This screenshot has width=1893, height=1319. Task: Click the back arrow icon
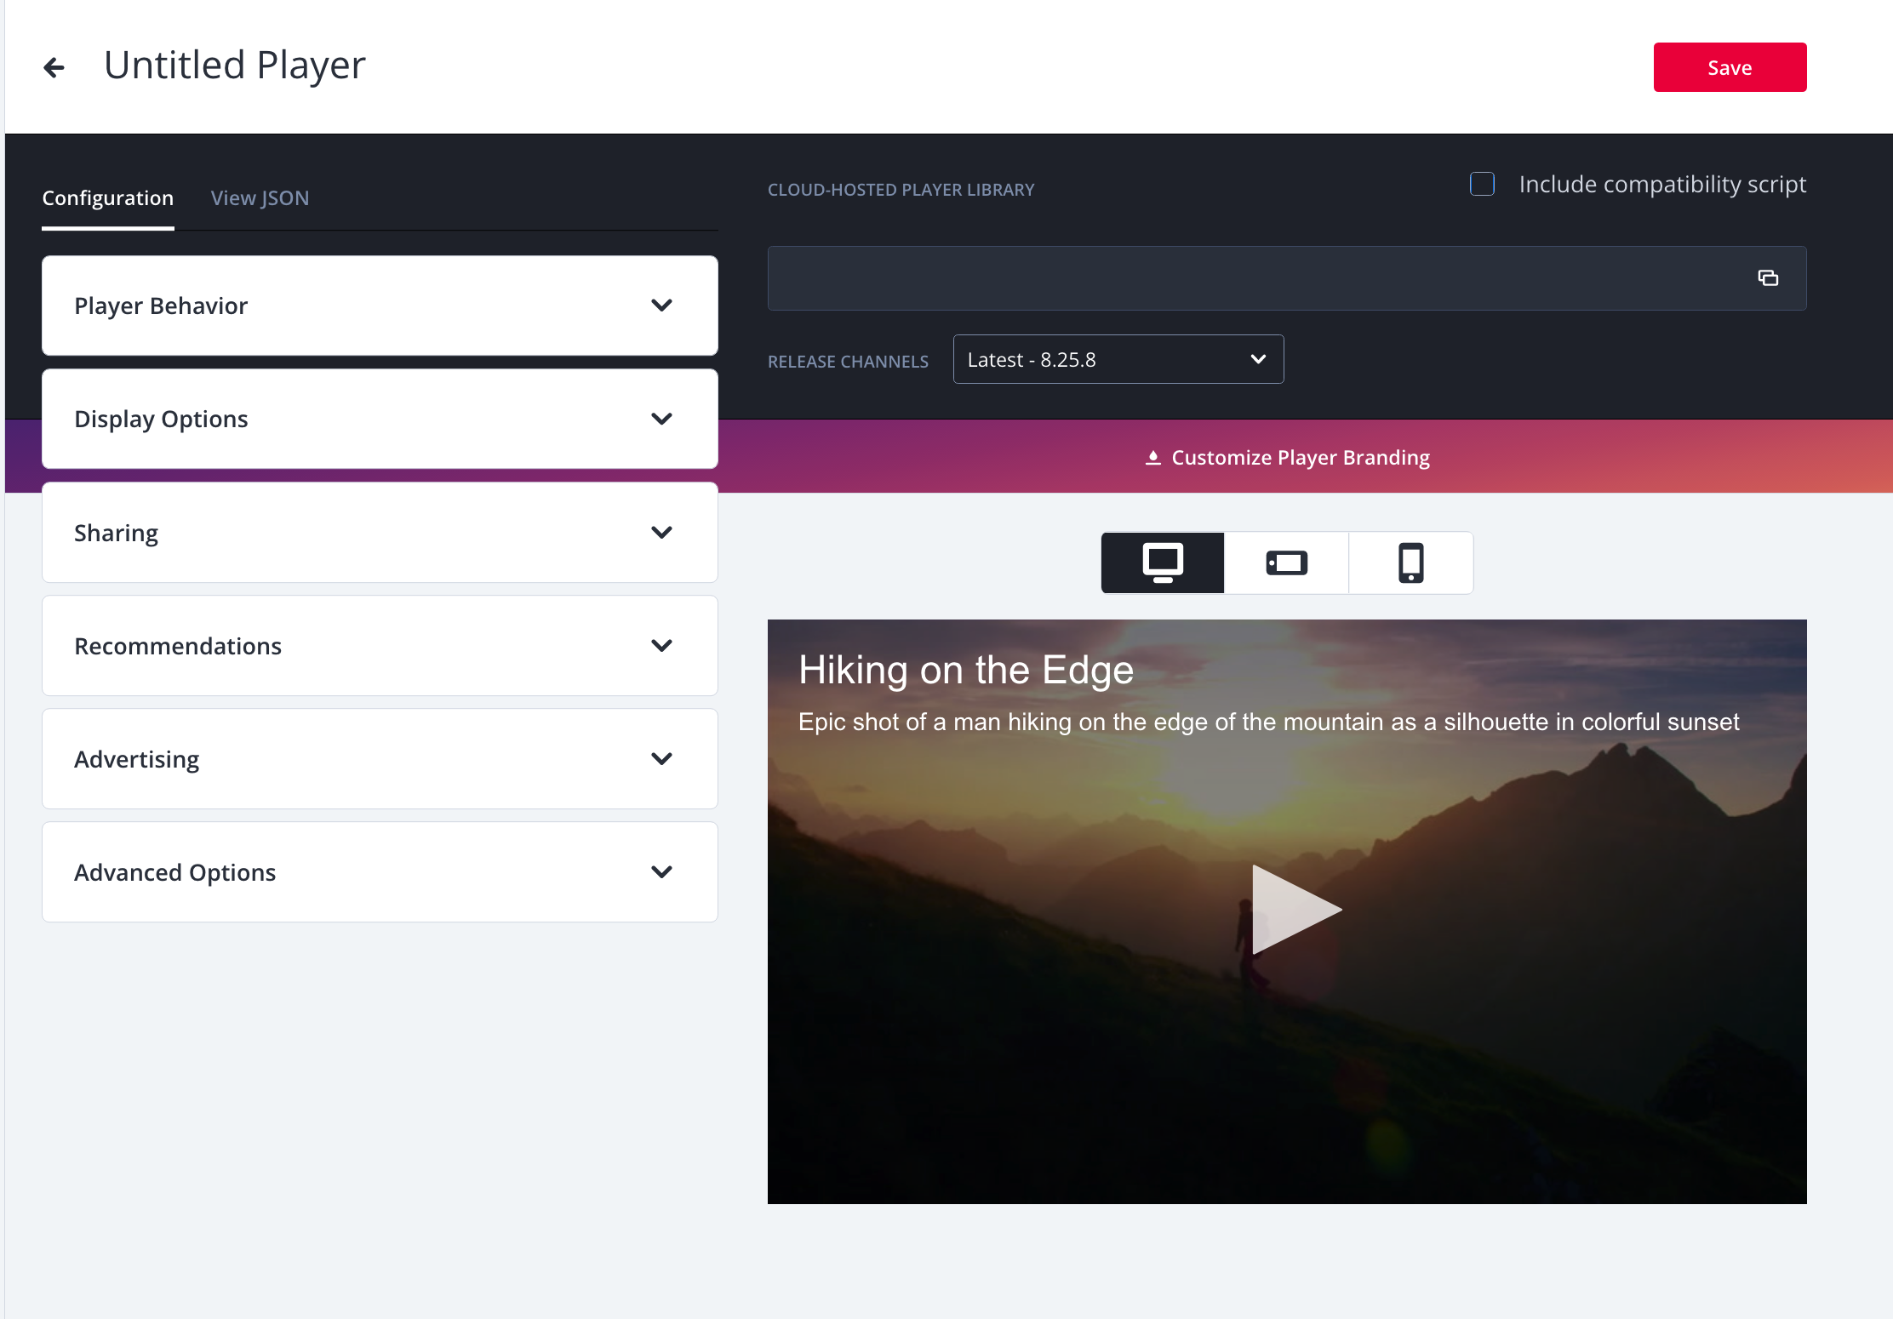(x=54, y=67)
